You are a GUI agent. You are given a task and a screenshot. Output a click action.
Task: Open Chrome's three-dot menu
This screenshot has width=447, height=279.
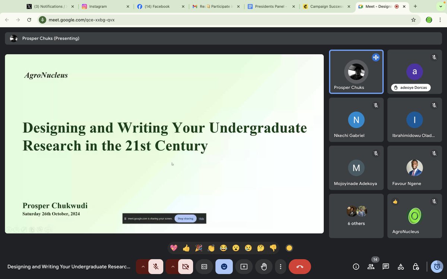coord(440,20)
